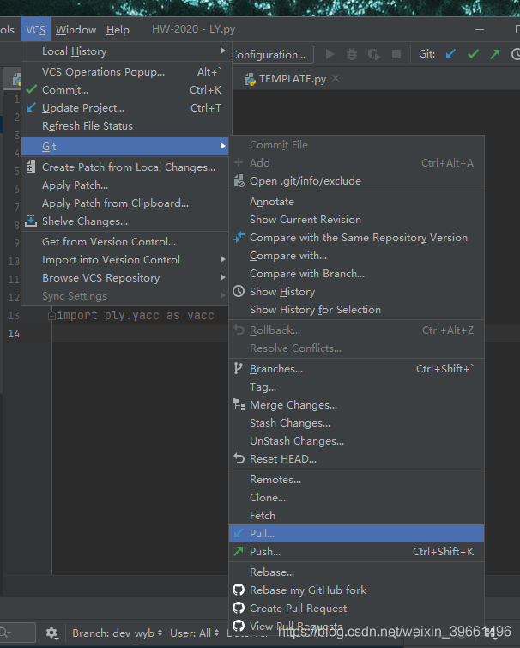Close the TEMPLATE.py tab
Screen dimensions: 520x648
[x=336, y=79]
